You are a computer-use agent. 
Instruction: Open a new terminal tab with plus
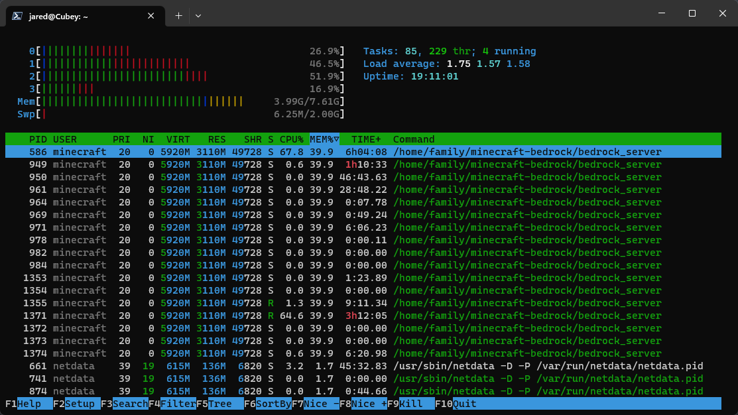click(x=178, y=15)
